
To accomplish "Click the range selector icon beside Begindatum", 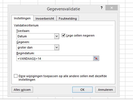I will point(96,58).
